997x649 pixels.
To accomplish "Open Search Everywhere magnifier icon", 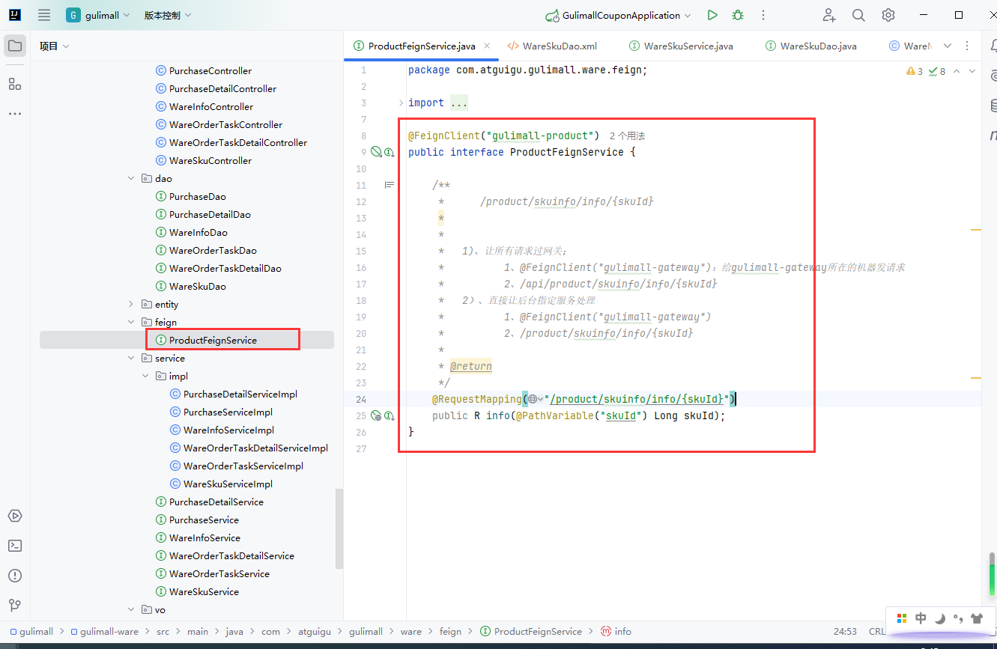I will pos(858,15).
